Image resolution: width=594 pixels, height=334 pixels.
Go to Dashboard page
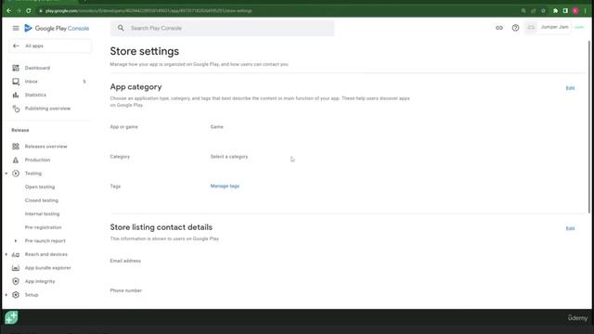pyautogui.click(x=37, y=68)
